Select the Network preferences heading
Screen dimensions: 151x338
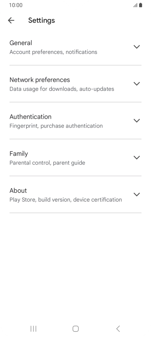click(40, 80)
